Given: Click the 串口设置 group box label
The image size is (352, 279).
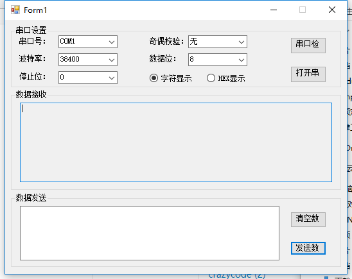Looking at the screenshot, I should pos(31,30).
